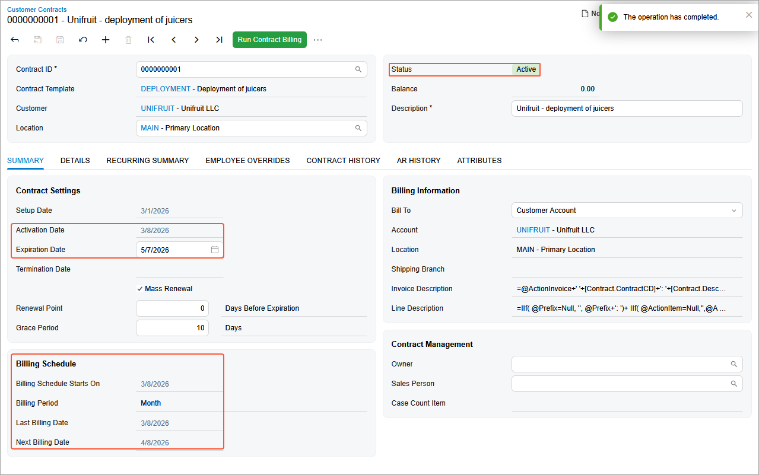Switch to the Recurring Summary tab
The width and height of the screenshot is (759, 475).
[147, 160]
